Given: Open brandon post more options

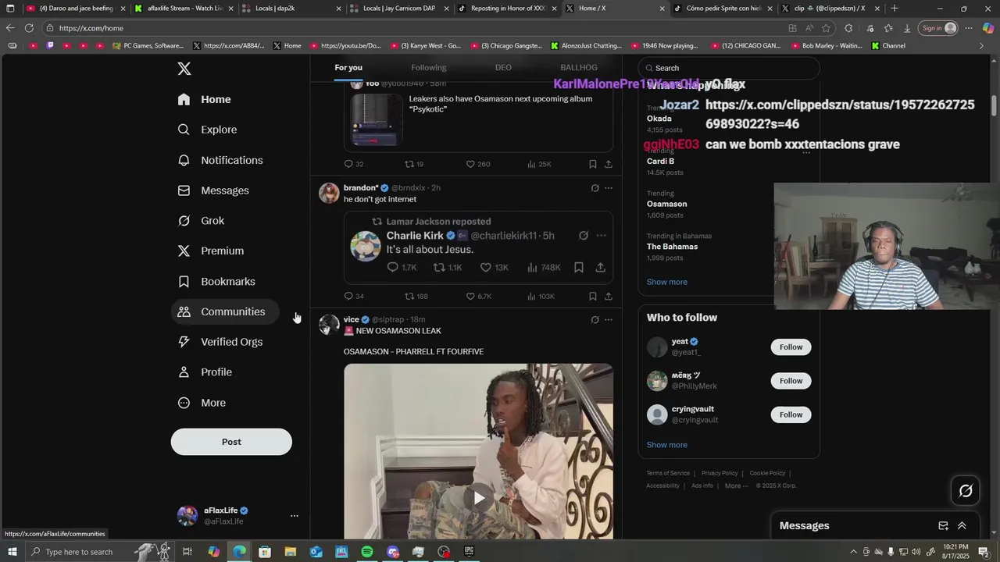Looking at the screenshot, I should [x=609, y=188].
